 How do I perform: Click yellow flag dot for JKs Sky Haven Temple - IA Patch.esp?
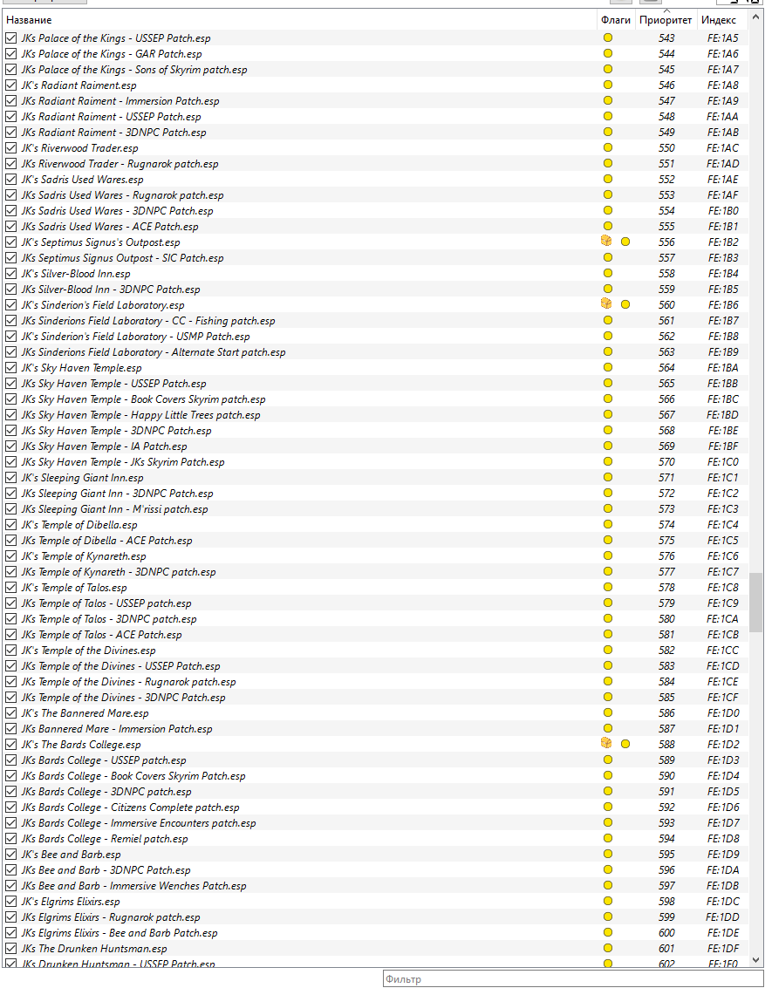click(x=607, y=446)
